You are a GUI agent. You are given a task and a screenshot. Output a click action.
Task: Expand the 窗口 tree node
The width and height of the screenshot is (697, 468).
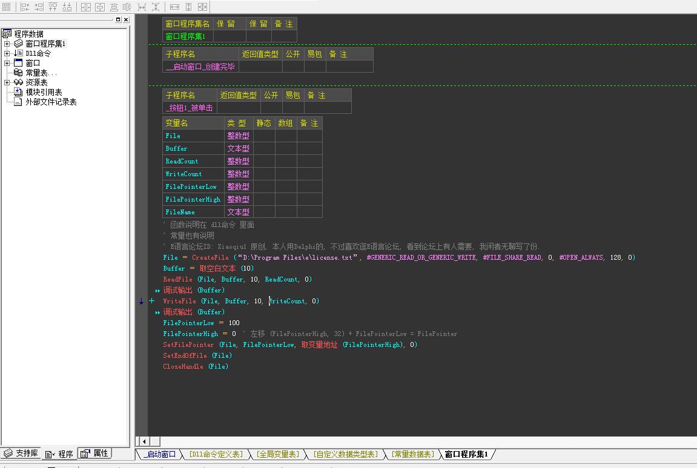click(7, 63)
